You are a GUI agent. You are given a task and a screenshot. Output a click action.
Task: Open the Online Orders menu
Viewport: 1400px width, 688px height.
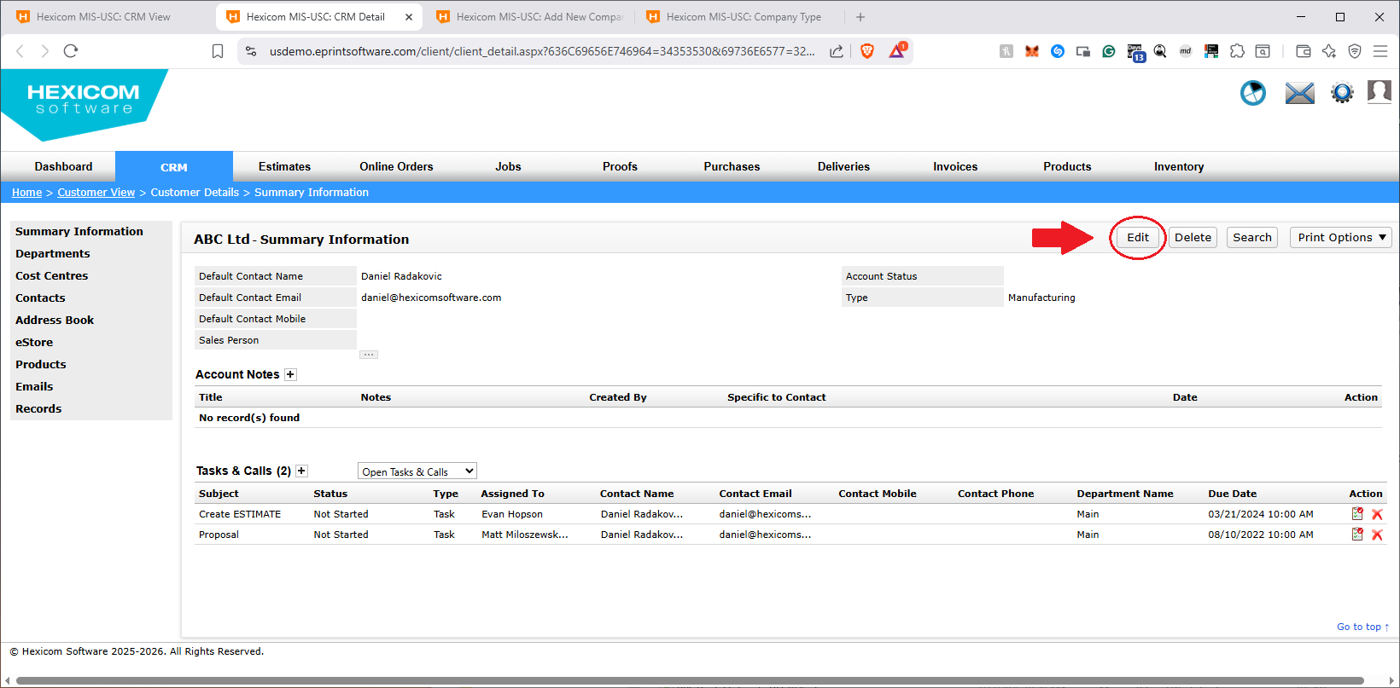(396, 166)
